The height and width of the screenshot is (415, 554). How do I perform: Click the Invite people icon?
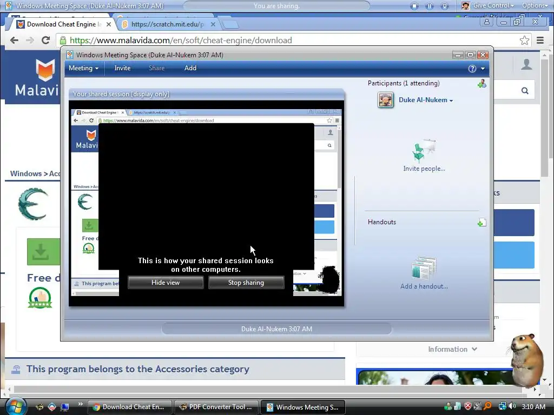pos(424,151)
